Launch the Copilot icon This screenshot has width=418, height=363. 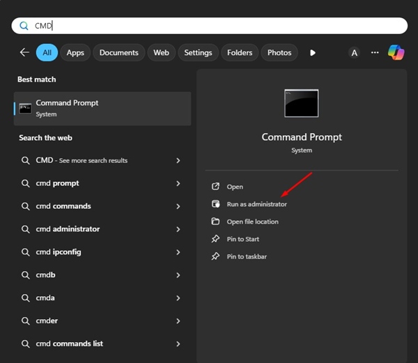point(396,52)
